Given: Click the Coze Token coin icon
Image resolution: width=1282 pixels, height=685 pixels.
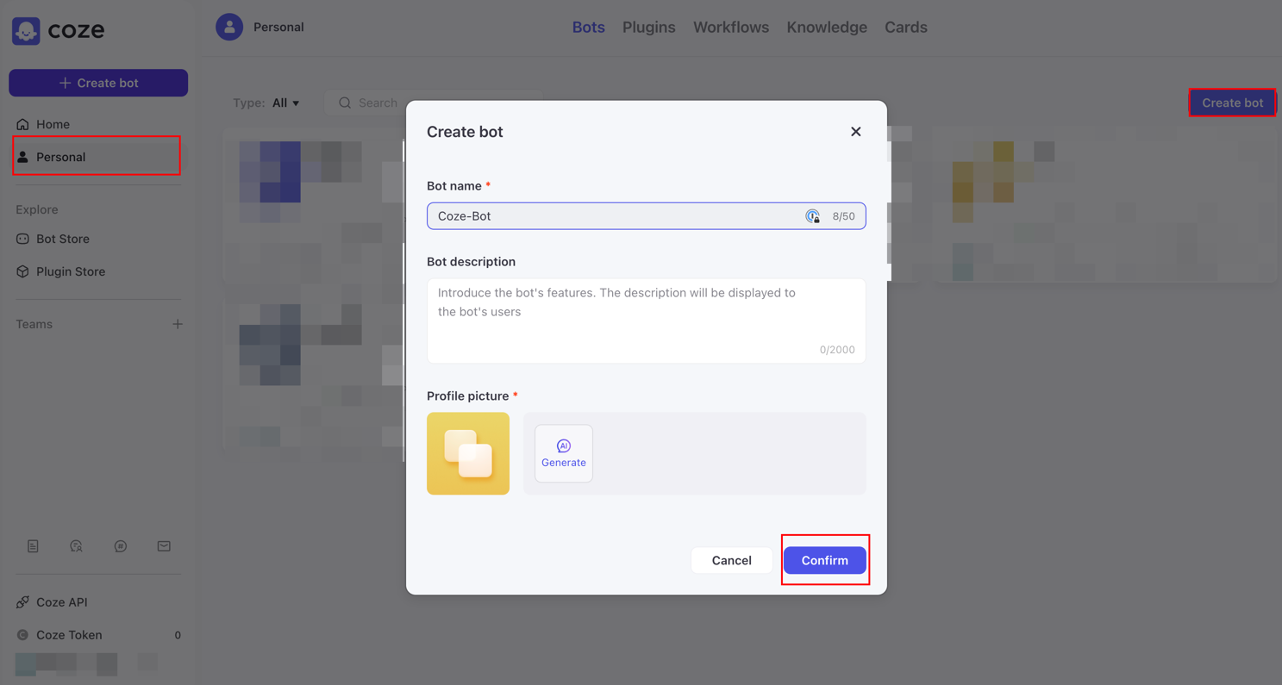Looking at the screenshot, I should pos(23,635).
